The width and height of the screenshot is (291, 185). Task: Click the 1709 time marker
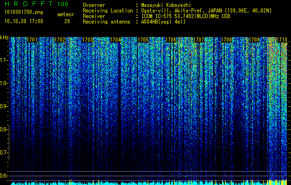coord(254,40)
